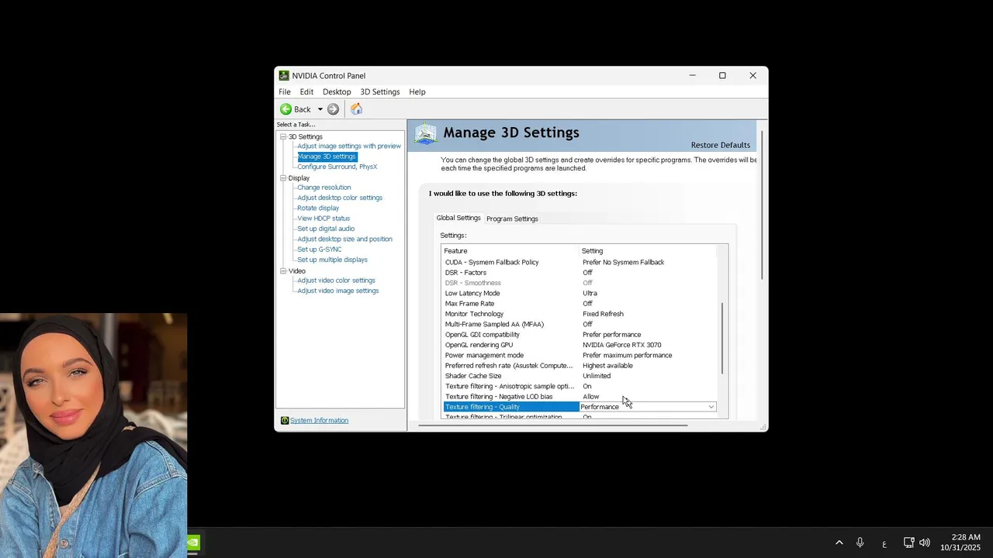993x558 pixels.
Task: Select the Low Latency Mode row
Action: pos(580,293)
